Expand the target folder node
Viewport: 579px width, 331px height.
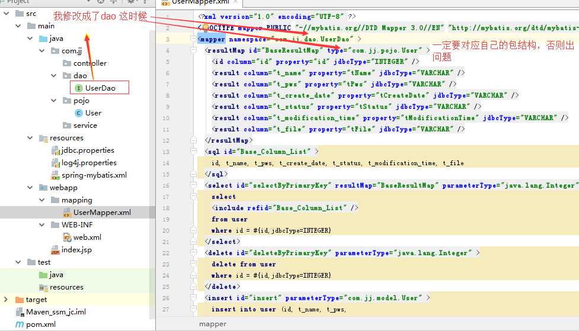pyautogui.click(x=6, y=299)
